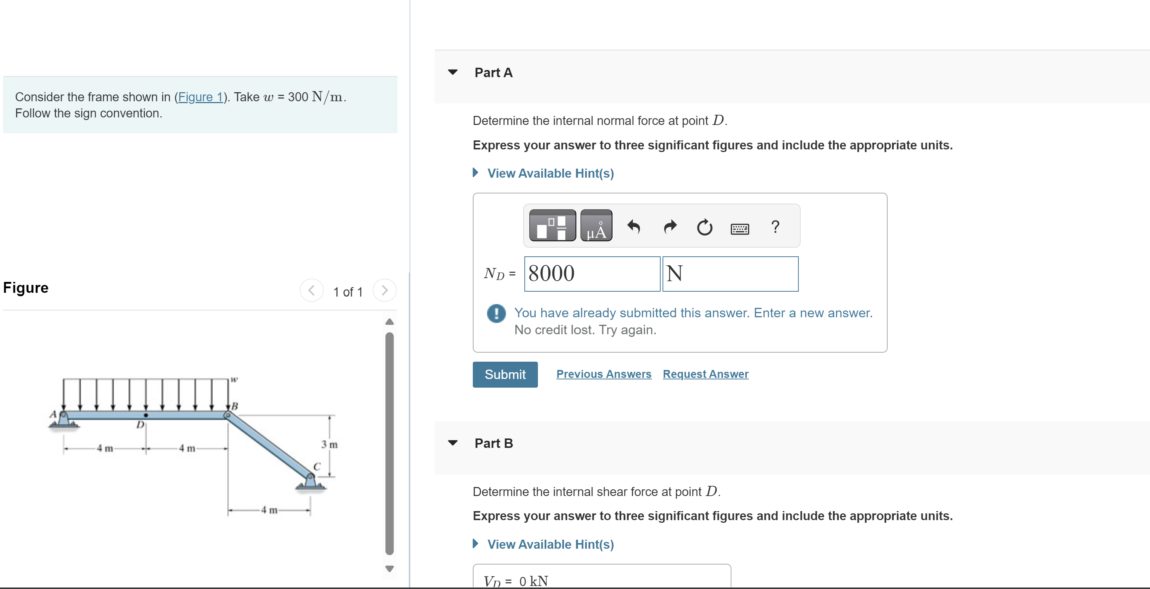Open the Previous Answers link
Screen dimensions: 1150x589
click(603, 374)
